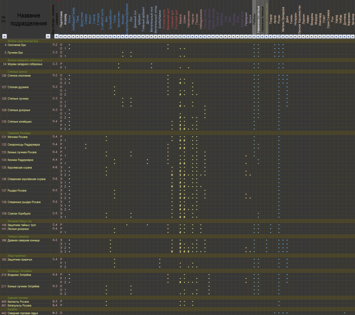355x315 pixels.
Task: Open the Вид отряда column filter dropdown
Action: pyautogui.click(x=57, y=36)
